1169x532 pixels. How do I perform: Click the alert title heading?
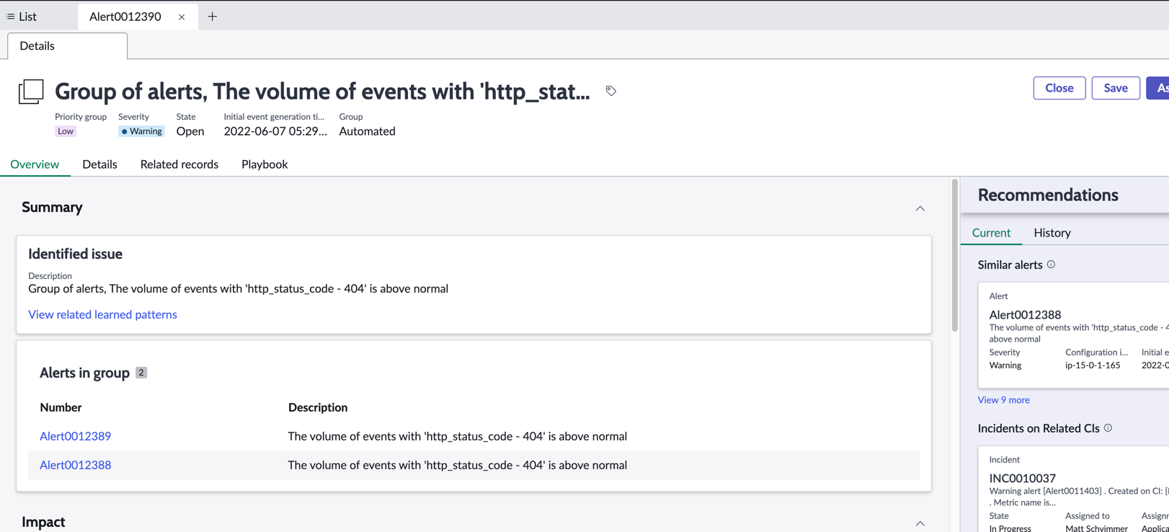click(x=322, y=92)
